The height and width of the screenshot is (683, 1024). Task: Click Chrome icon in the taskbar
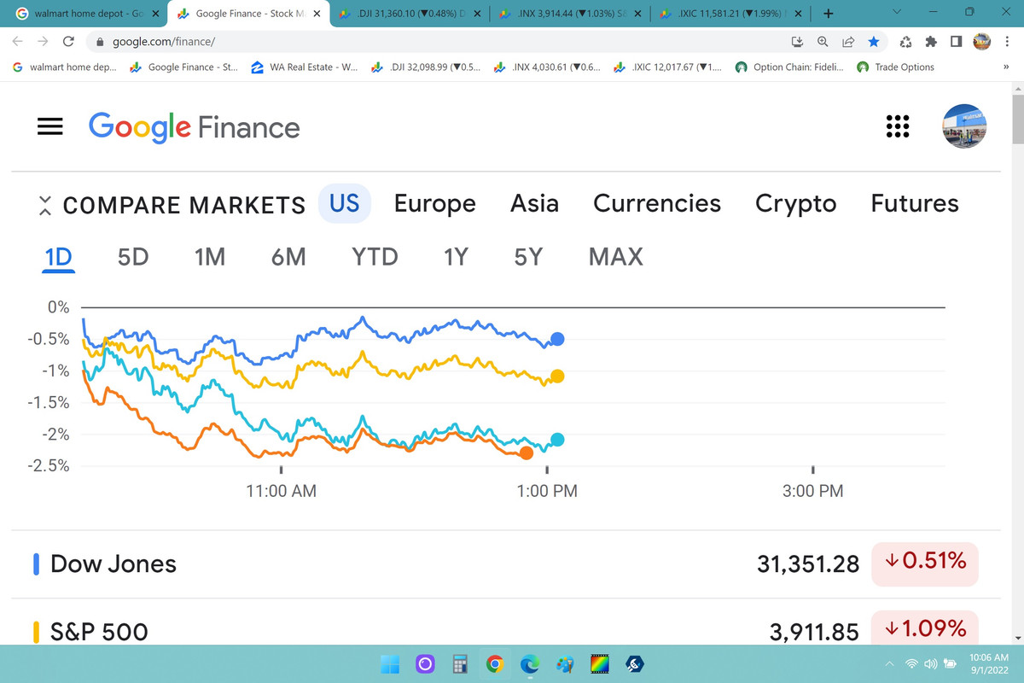[494, 664]
